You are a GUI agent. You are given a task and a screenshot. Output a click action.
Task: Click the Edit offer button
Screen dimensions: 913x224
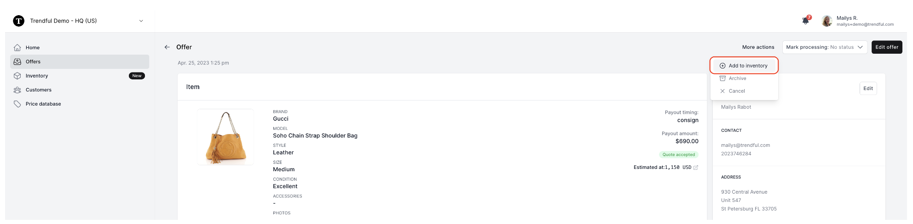point(887,47)
